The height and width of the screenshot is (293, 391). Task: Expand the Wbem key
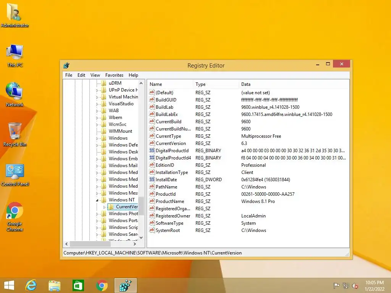pyautogui.click(x=97, y=118)
